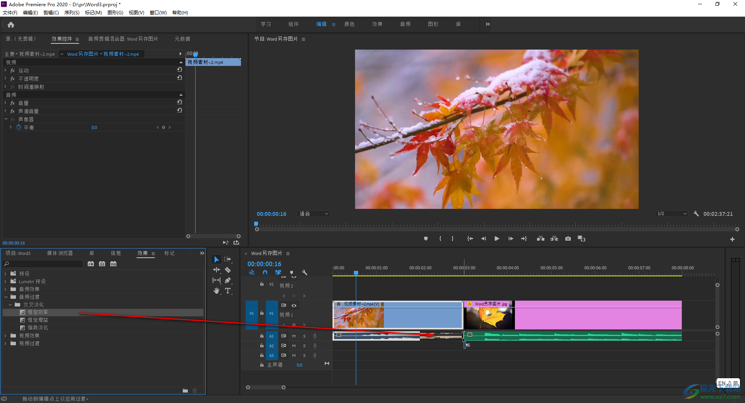This screenshot has width=745, height=403.
Task: Expand the 视频效果 folder
Action: [5, 336]
